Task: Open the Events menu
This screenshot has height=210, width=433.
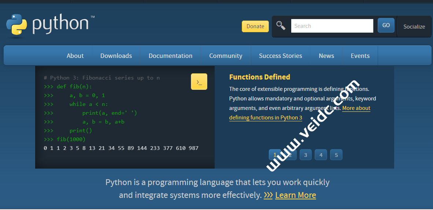Action: pos(360,56)
